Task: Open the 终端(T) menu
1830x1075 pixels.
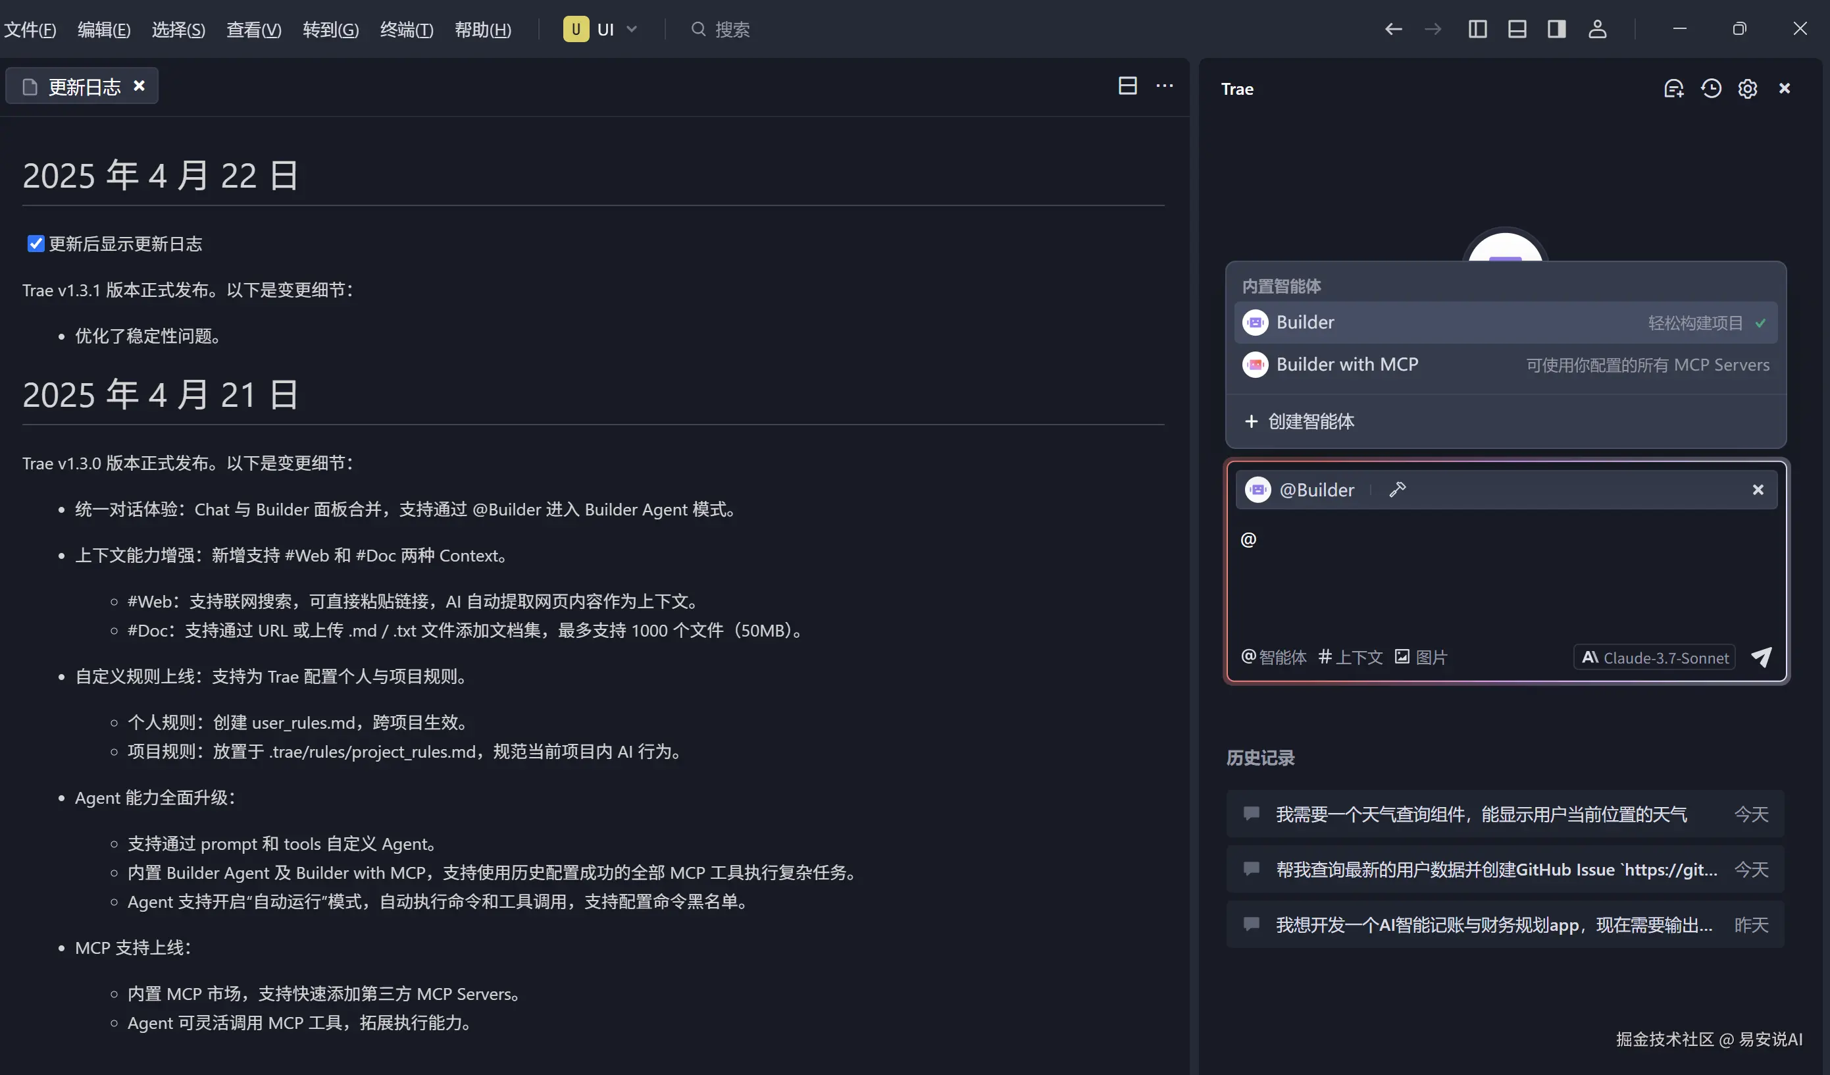Action: coord(406,30)
